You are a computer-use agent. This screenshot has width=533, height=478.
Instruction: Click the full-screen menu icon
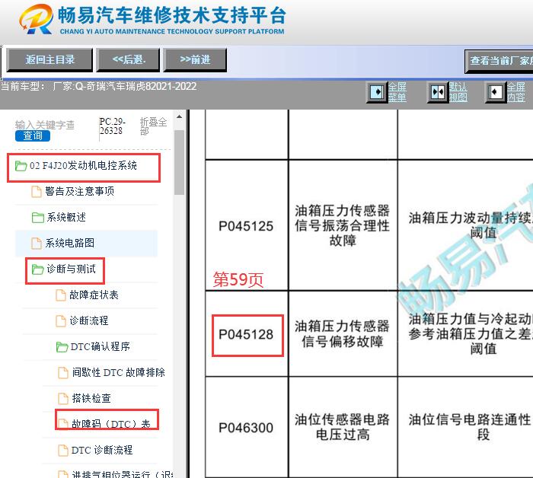coord(378,92)
